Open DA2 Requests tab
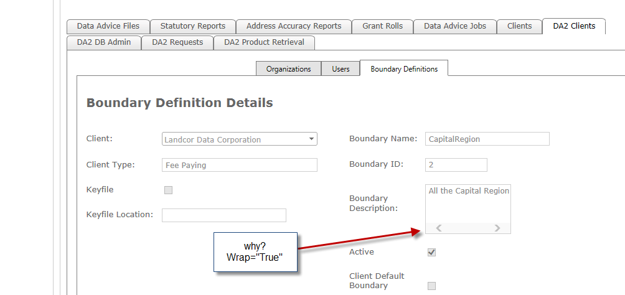 tap(177, 42)
